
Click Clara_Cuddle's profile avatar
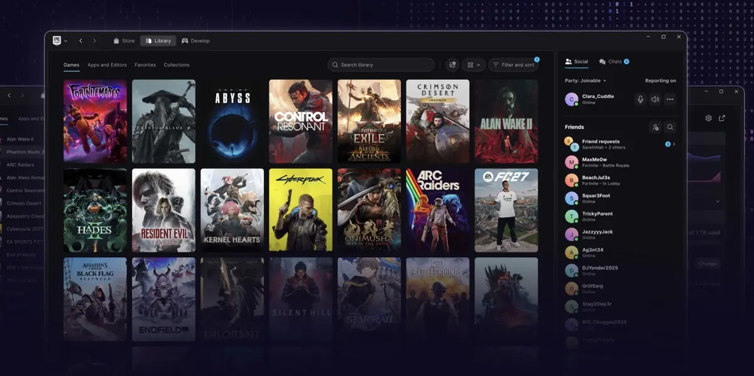click(x=571, y=99)
